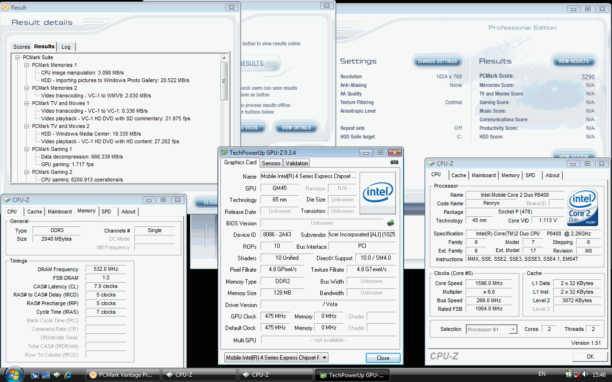The height and width of the screenshot is (382, 612).
Task: Click the Close button in GPU-Z
Action: [383, 358]
